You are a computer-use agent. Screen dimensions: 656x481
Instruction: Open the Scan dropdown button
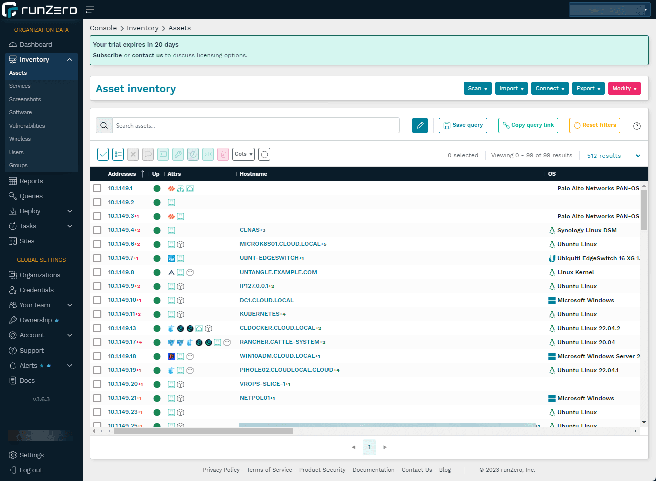click(x=477, y=88)
